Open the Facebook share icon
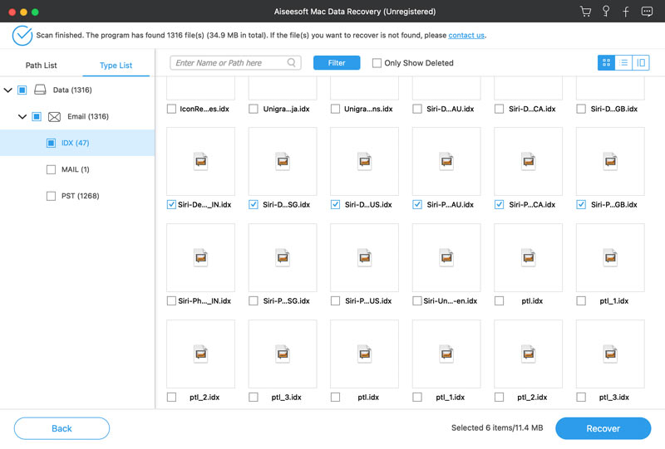Viewport: 665px width, 449px height. tap(626, 12)
